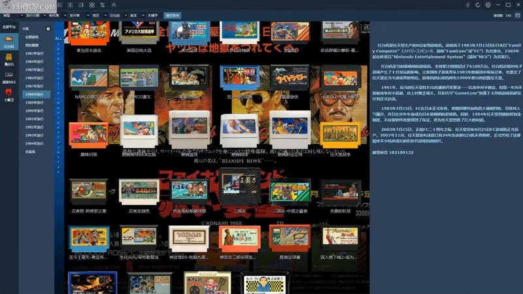
Task: Select the 全部平台 tab
Action: [x=9, y=27]
